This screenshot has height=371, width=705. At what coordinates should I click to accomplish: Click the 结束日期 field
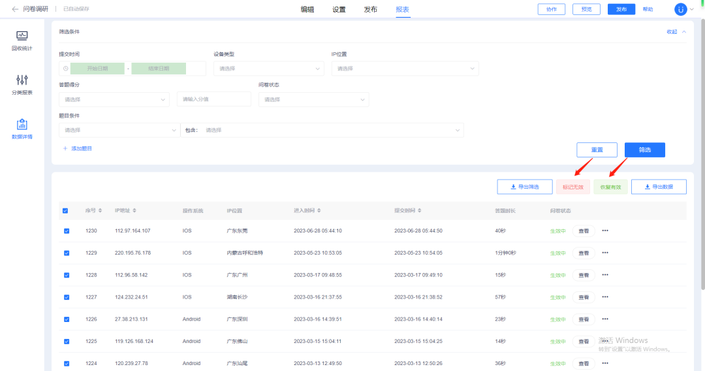point(159,69)
